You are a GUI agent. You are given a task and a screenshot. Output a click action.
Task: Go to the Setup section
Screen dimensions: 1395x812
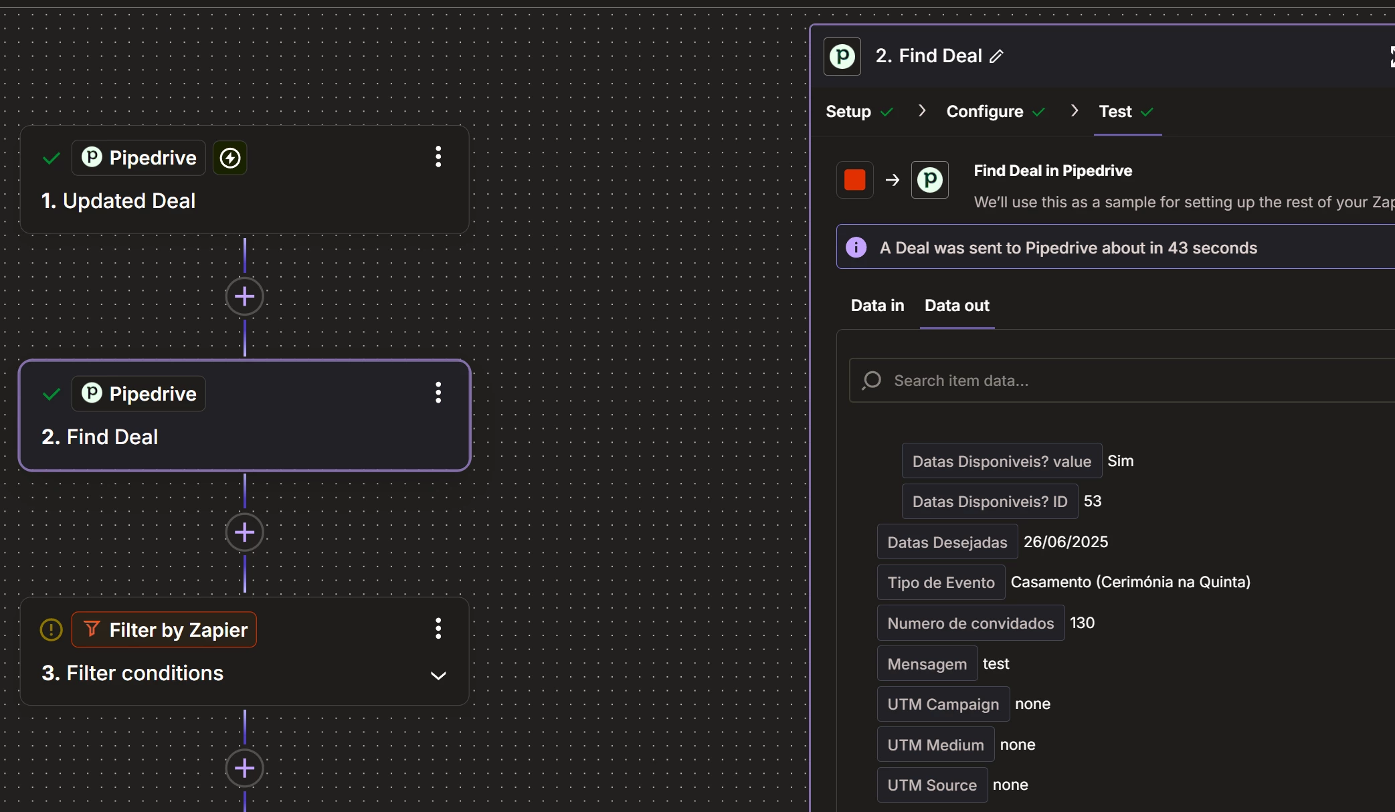tap(848, 112)
